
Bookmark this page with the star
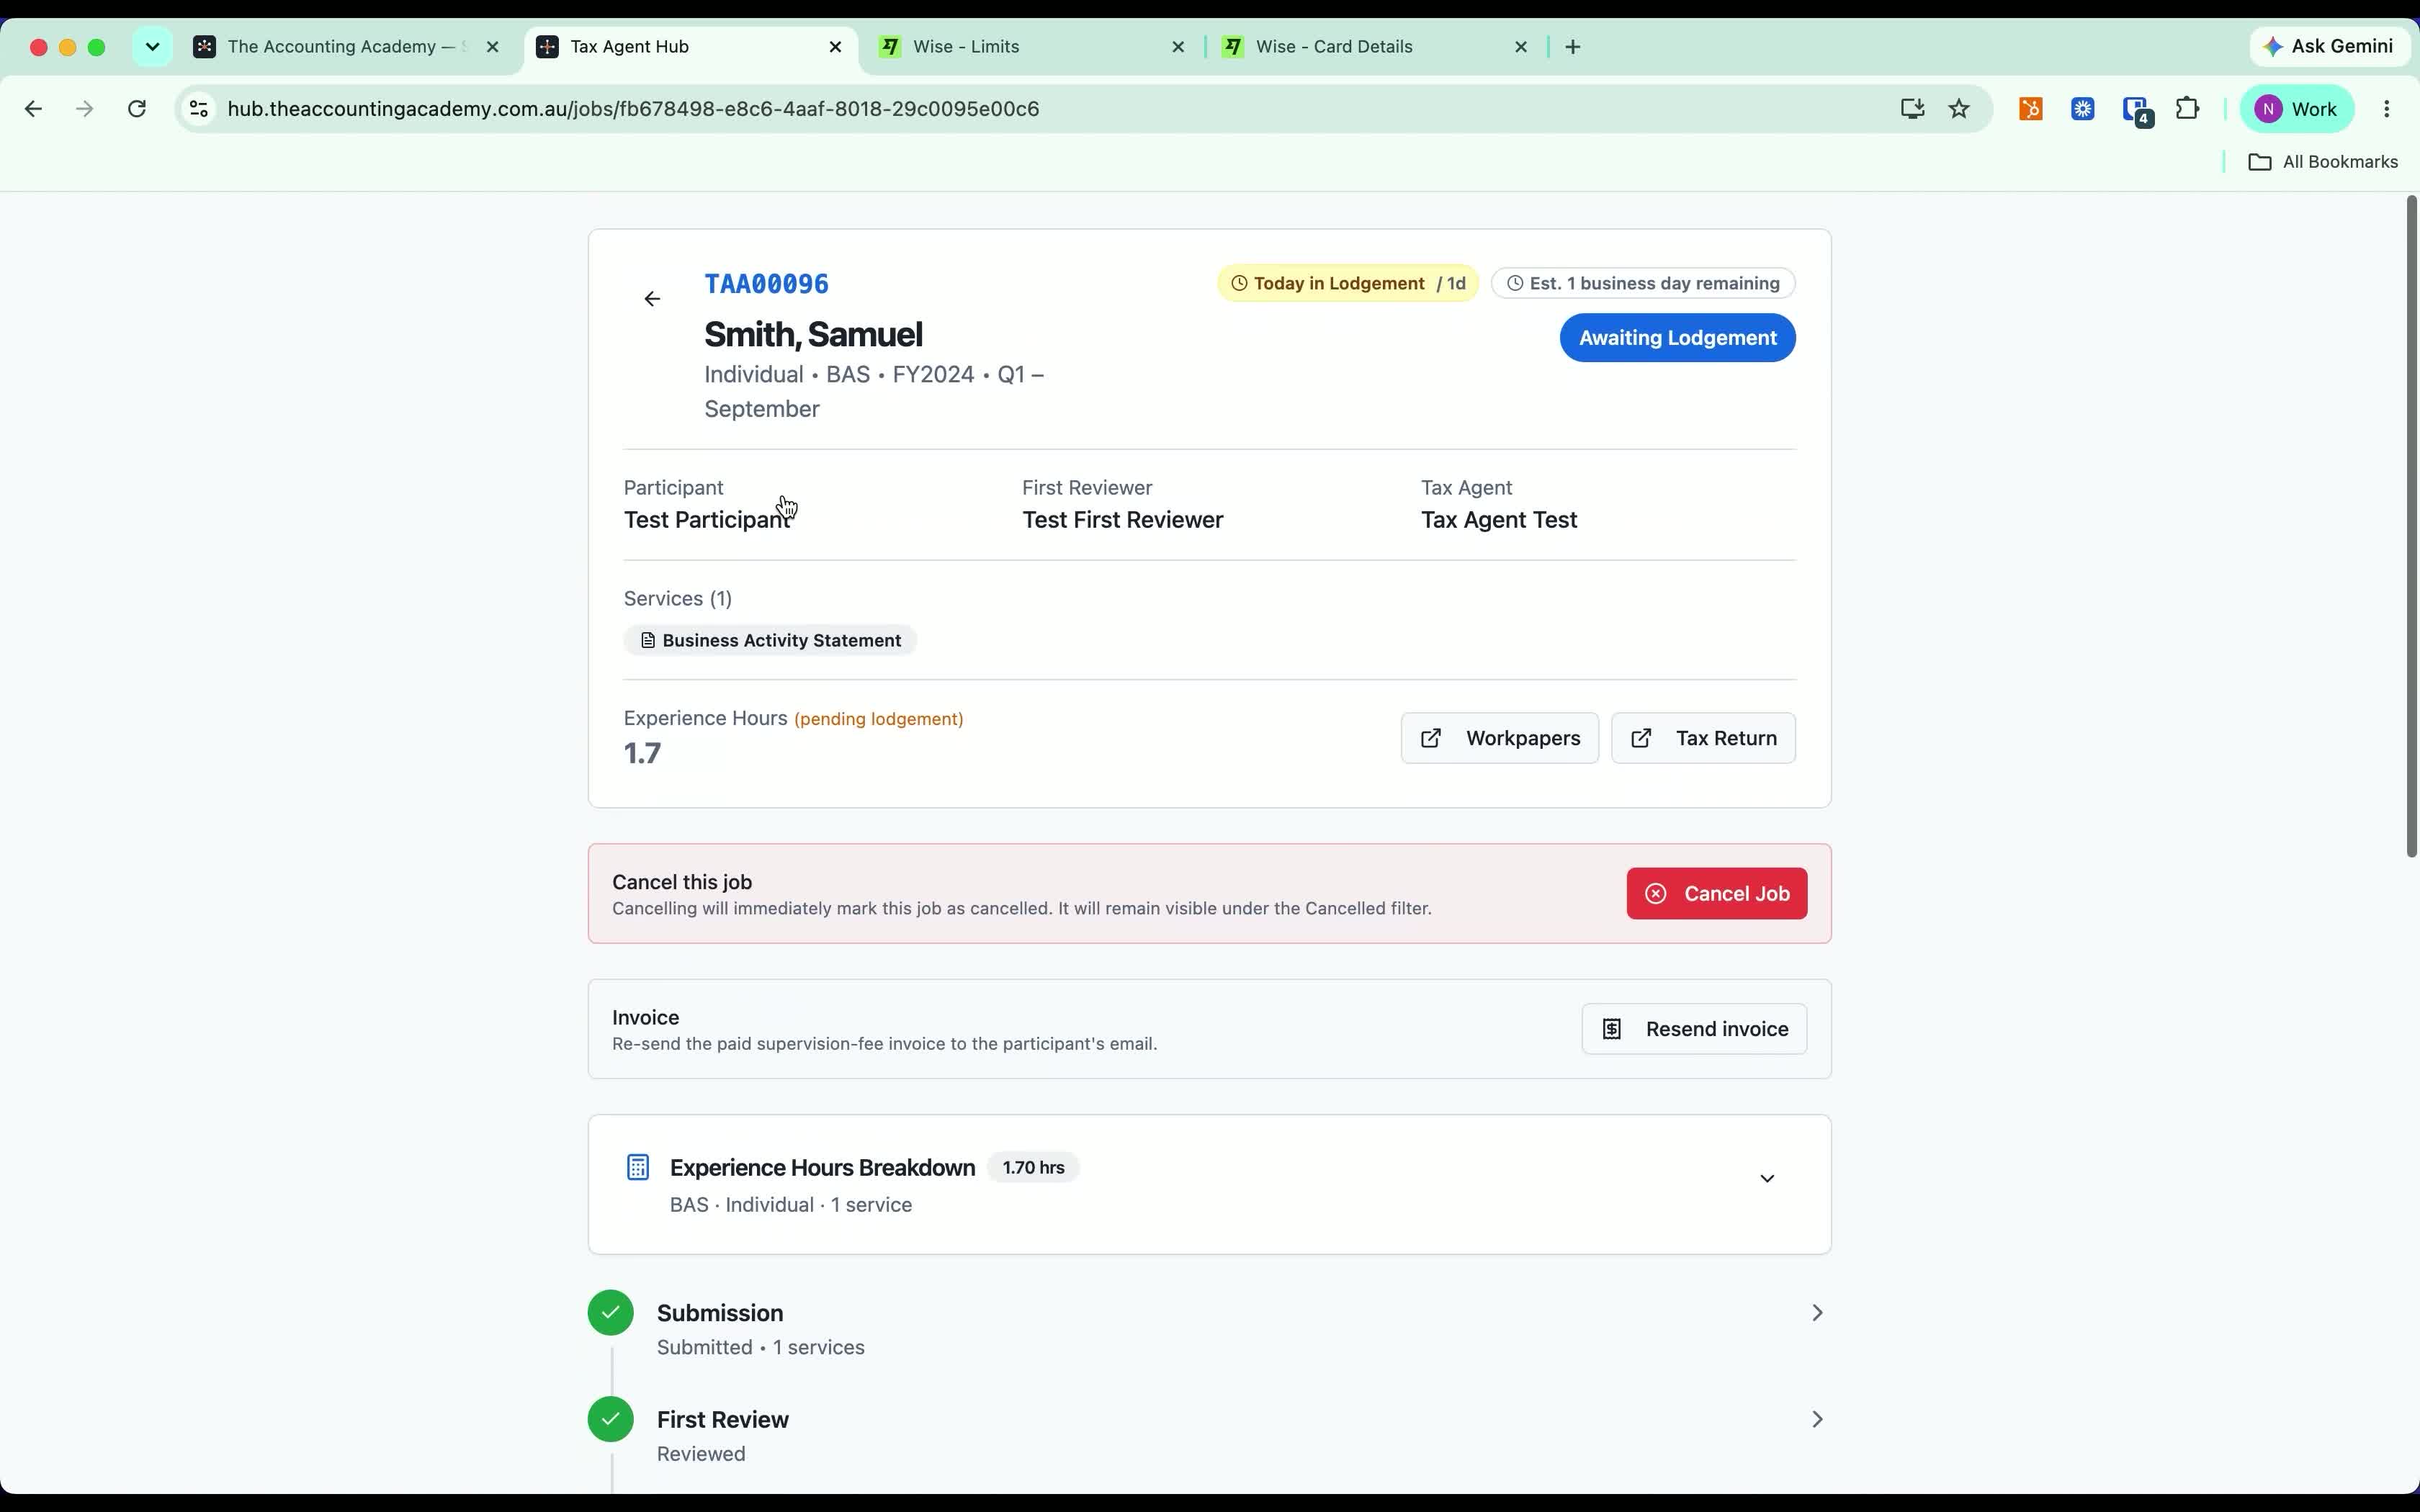pyautogui.click(x=1959, y=109)
